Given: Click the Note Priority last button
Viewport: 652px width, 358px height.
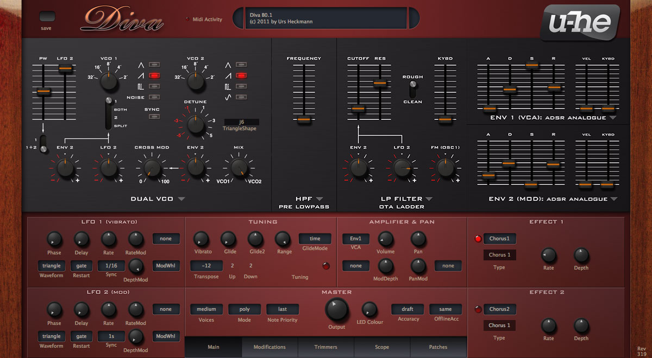Looking at the screenshot, I should 283,309.
